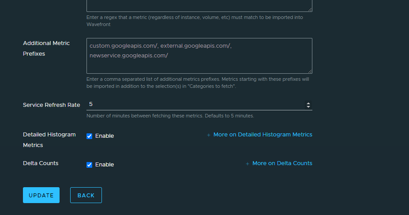Click resize handle of the metric regex textarea
Viewport: 409px width, 215px height.
310,9
